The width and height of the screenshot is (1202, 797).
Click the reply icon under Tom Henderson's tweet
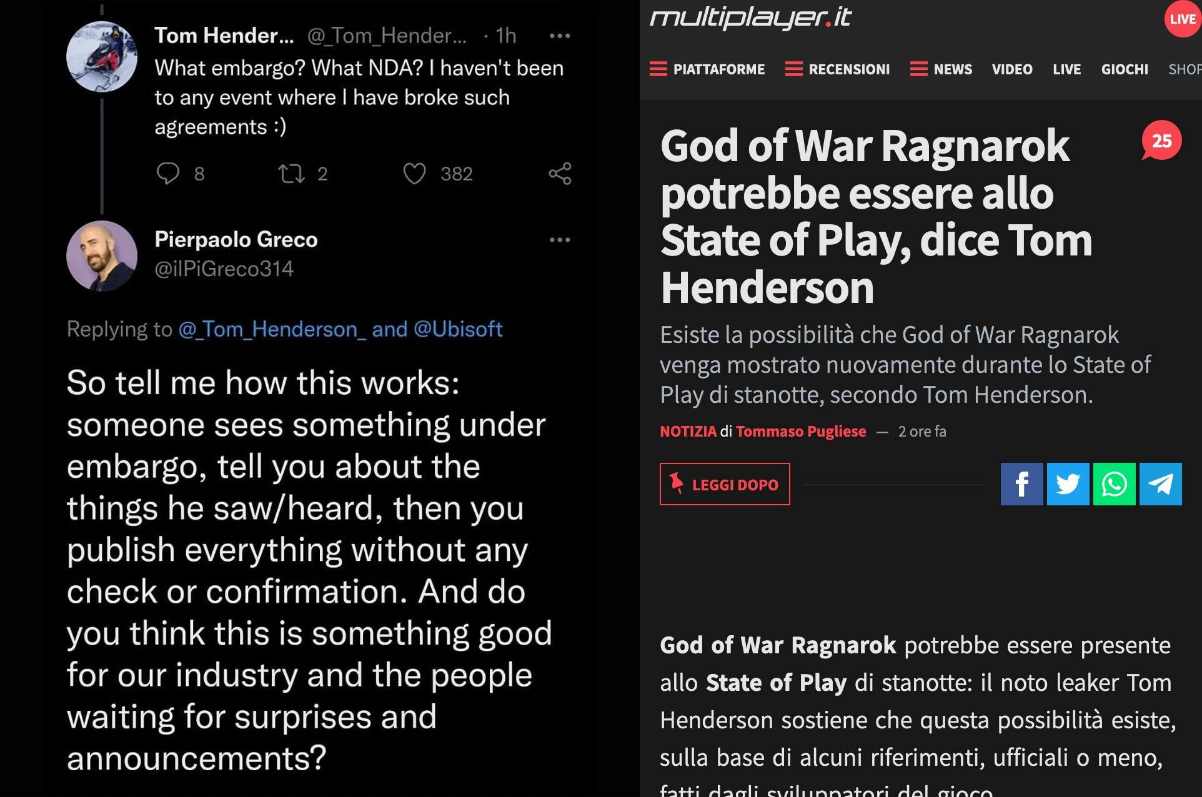tap(167, 173)
